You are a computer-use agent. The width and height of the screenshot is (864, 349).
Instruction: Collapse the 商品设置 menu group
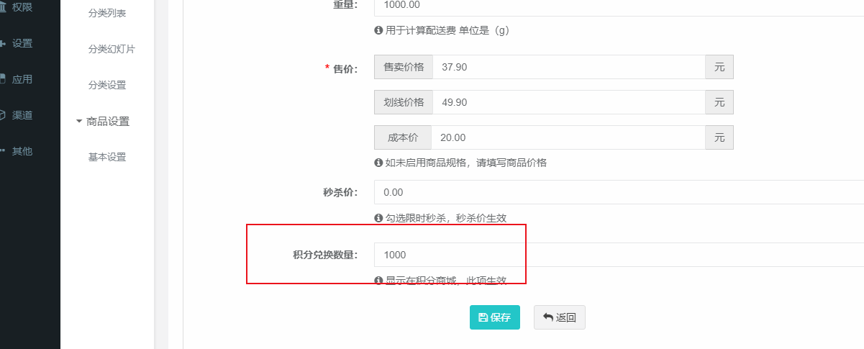[79, 122]
